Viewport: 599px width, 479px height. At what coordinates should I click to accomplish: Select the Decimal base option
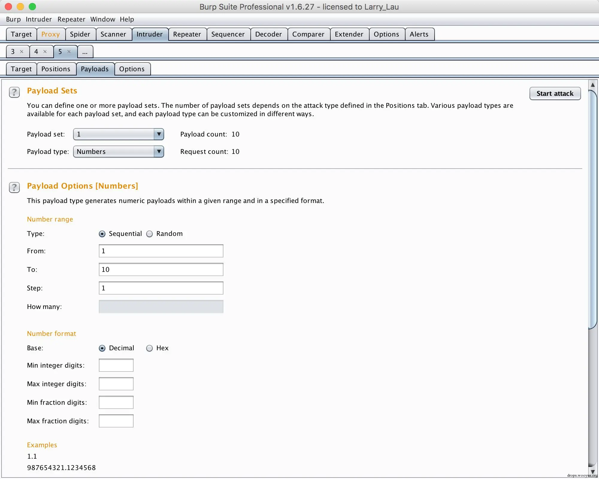point(102,348)
